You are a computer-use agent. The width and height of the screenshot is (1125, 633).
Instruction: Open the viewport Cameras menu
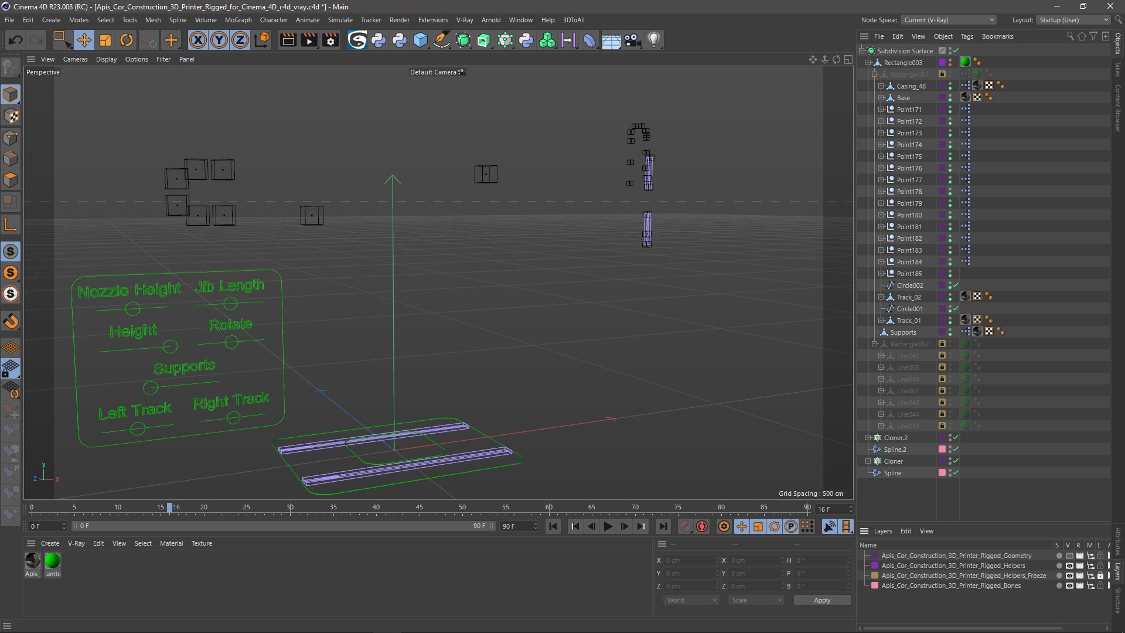click(x=75, y=59)
